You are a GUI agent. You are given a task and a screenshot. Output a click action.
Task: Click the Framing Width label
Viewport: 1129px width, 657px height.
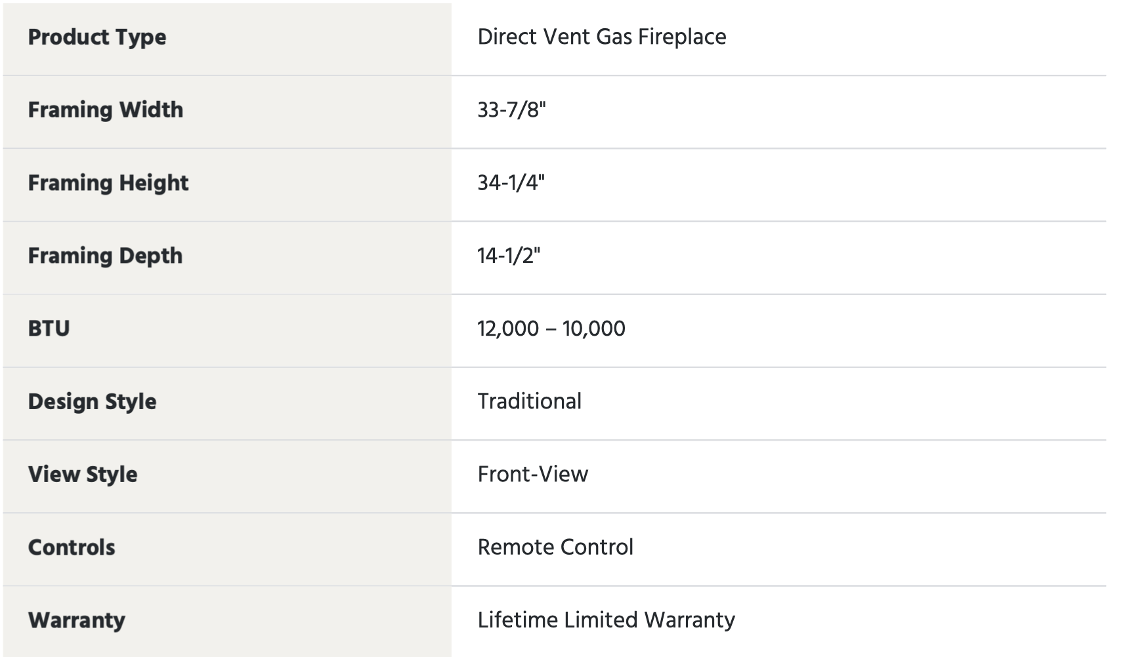coord(106,109)
